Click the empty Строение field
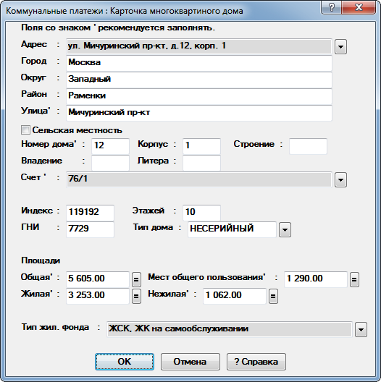381x382 pixels. click(308, 146)
